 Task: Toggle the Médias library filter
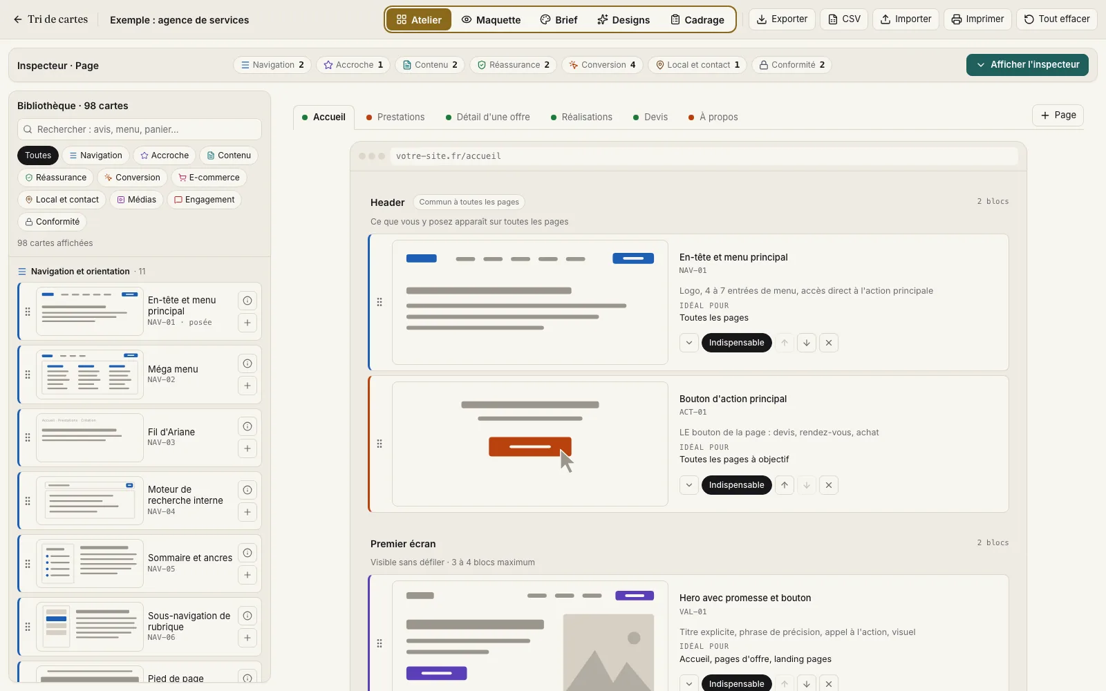136,200
